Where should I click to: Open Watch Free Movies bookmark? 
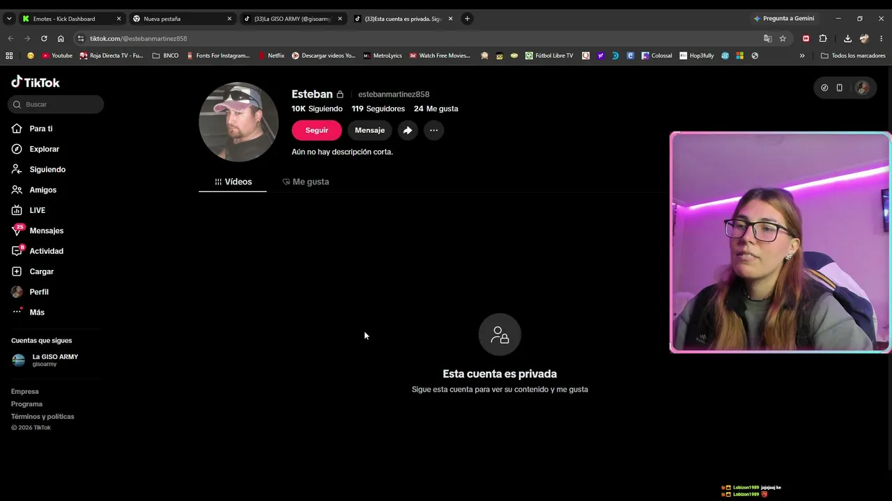(x=440, y=56)
